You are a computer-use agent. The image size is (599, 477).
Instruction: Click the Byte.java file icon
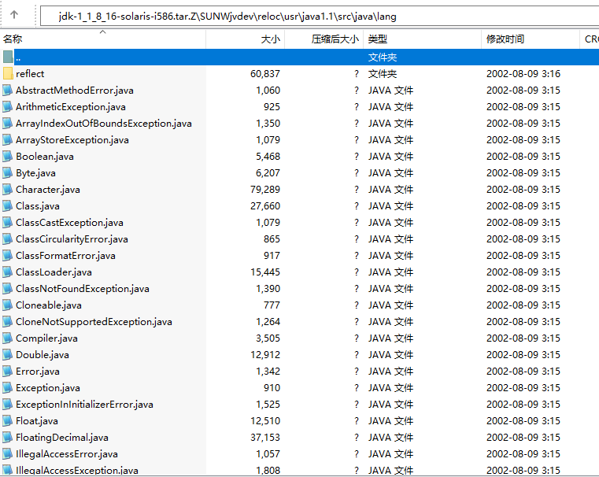[x=8, y=173]
